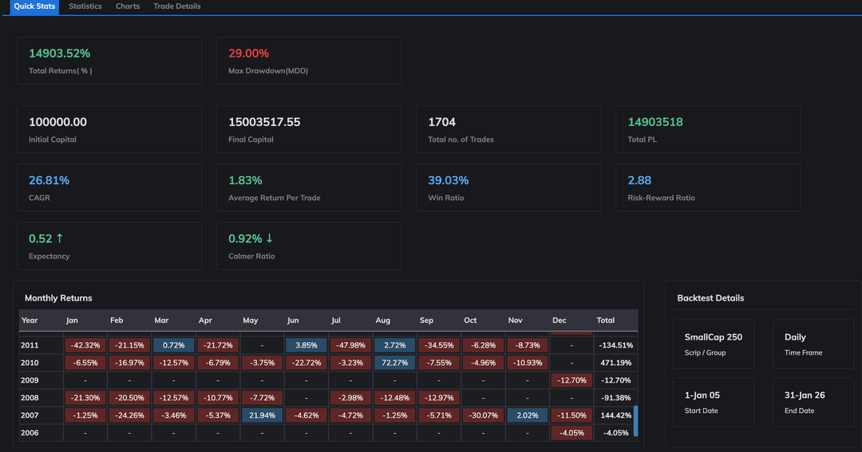This screenshot has width=862, height=452.
Task: Switch to the Statistics tab
Action: [85, 6]
